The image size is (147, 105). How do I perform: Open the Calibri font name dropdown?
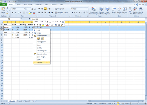[x=25, y=9]
